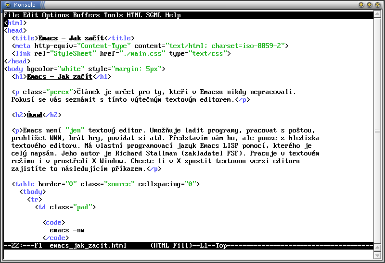Open the Help menu
Image resolution: width=385 pixels, height=263 pixels.
coord(173,15)
